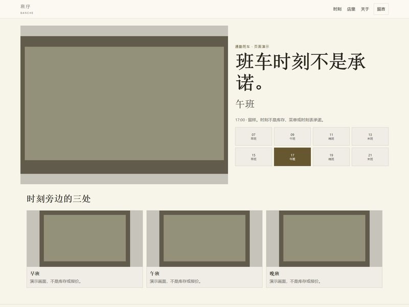409x307 pixels.
Task: Select the 13 末班 time slot
Action: pos(370,137)
